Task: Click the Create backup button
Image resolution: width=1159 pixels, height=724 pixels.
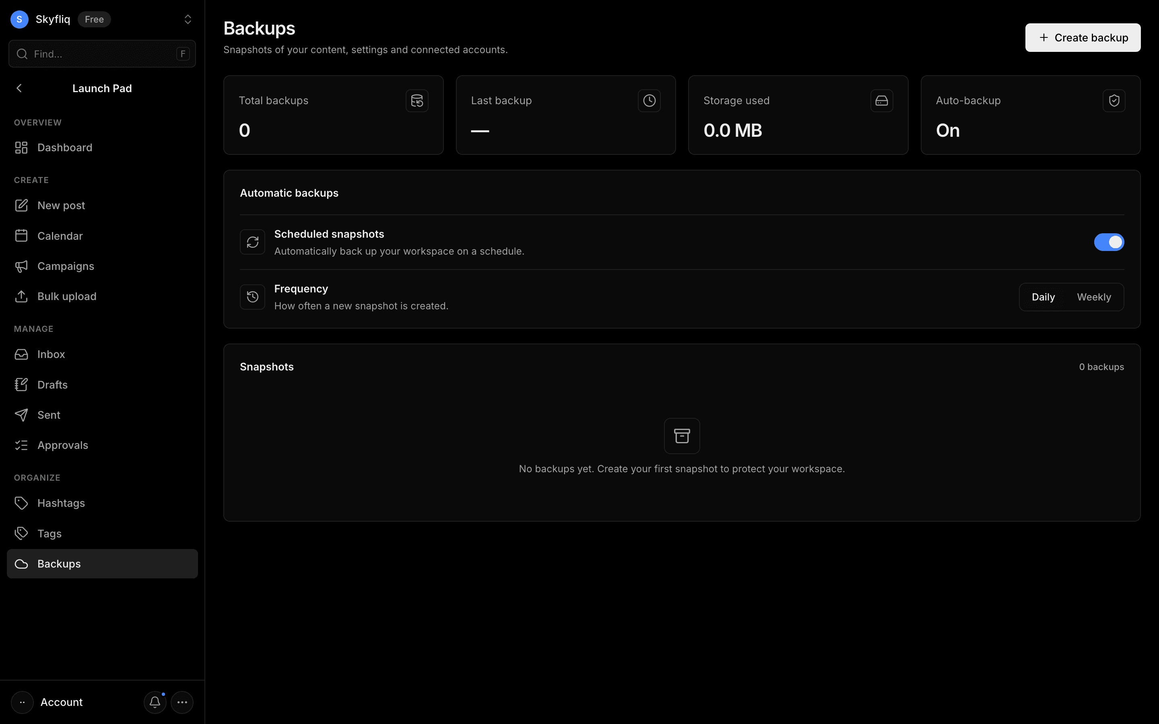Action: pos(1083,37)
